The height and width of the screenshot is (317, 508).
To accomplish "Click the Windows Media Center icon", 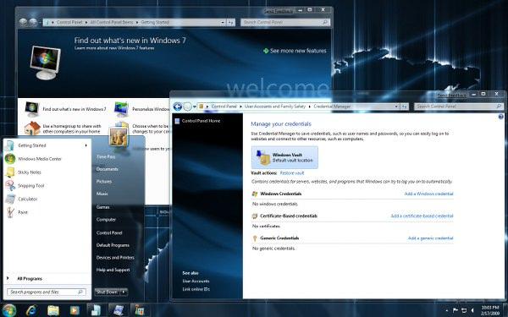I will [x=9, y=159].
